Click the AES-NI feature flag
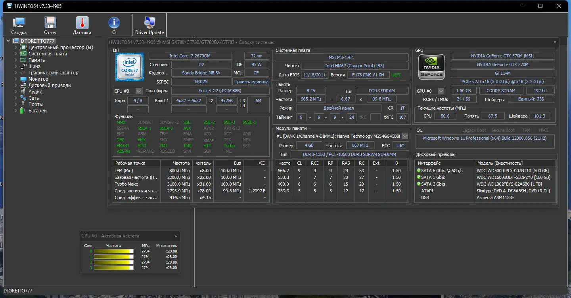This screenshot has height=298, width=571. coord(123,151)
